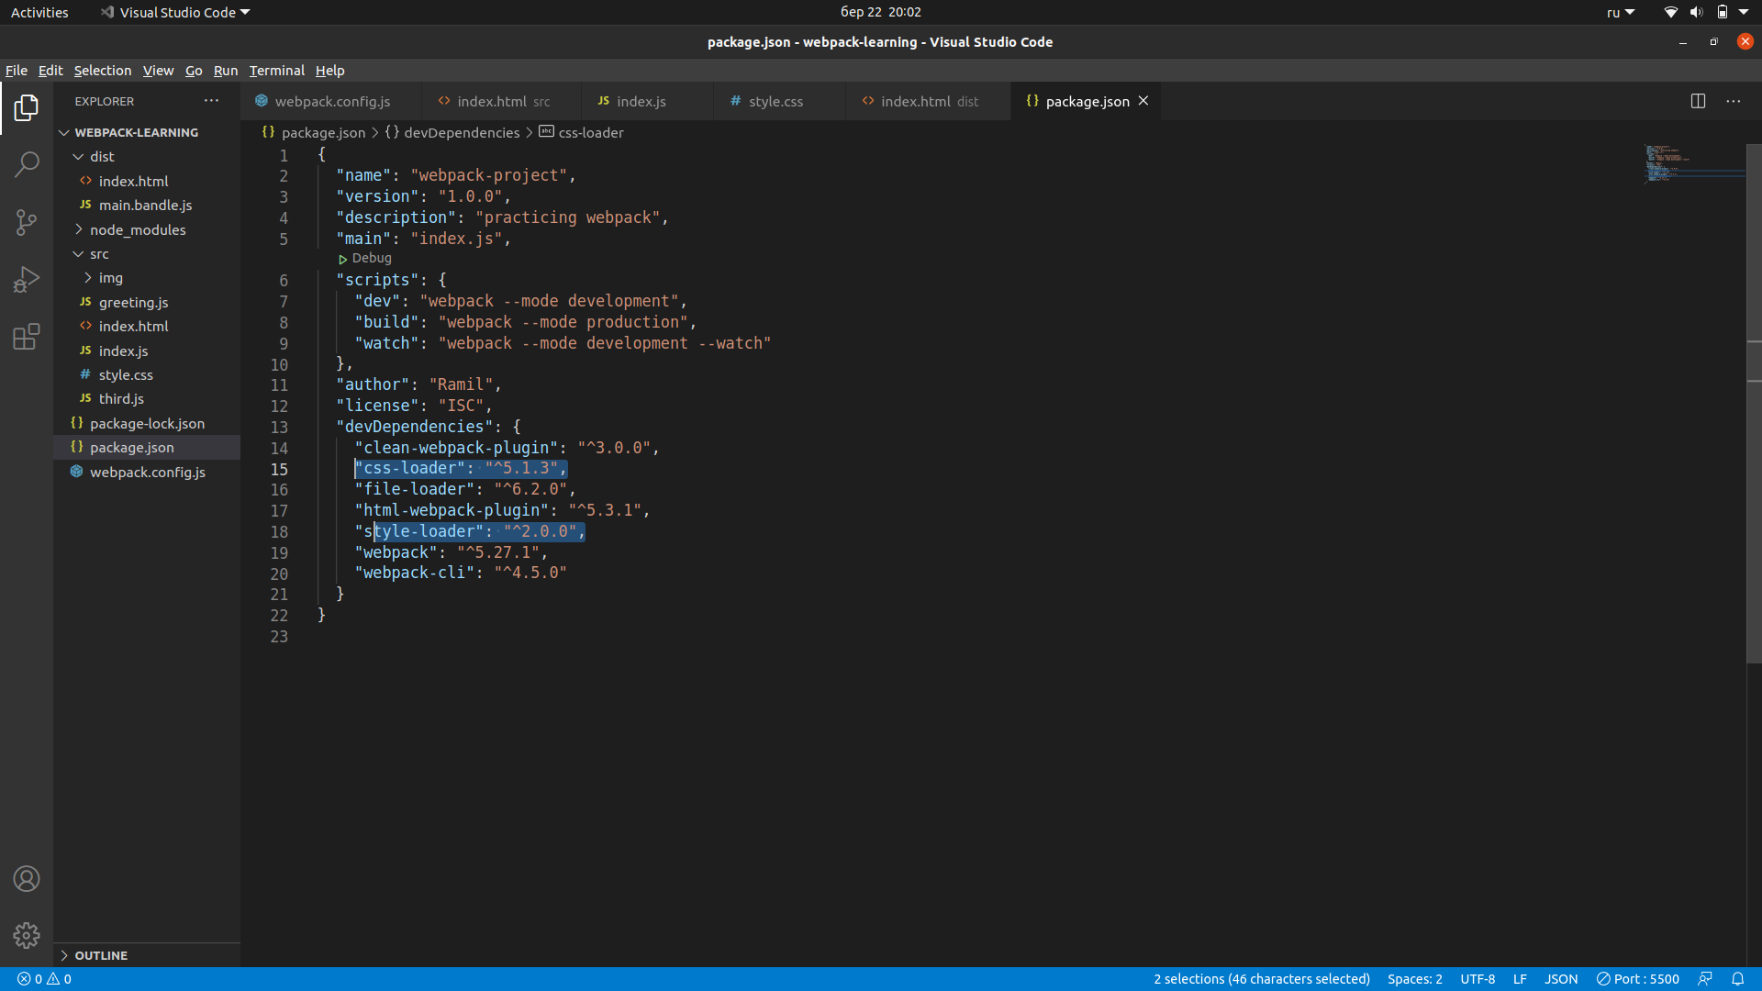
Task: Click the editor vertical scrollbar
Action: [x=1754, y=404]
